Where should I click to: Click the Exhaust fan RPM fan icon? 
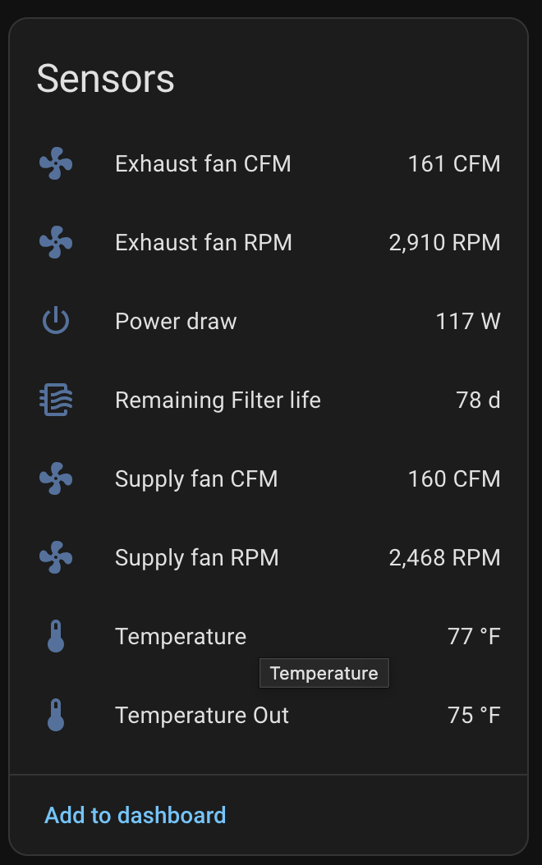tap(56, 243)
